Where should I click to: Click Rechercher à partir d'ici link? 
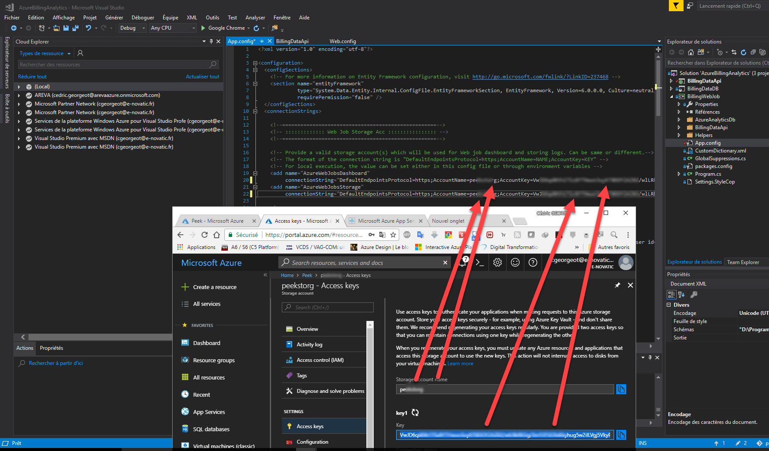coord(56,363)
